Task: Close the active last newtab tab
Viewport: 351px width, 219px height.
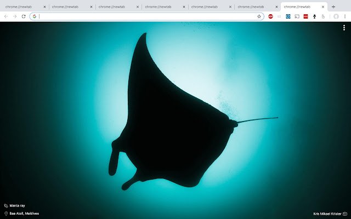Action: [x=323, y=7]
